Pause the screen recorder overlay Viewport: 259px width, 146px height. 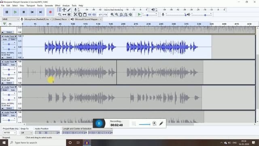pos(99,123)
